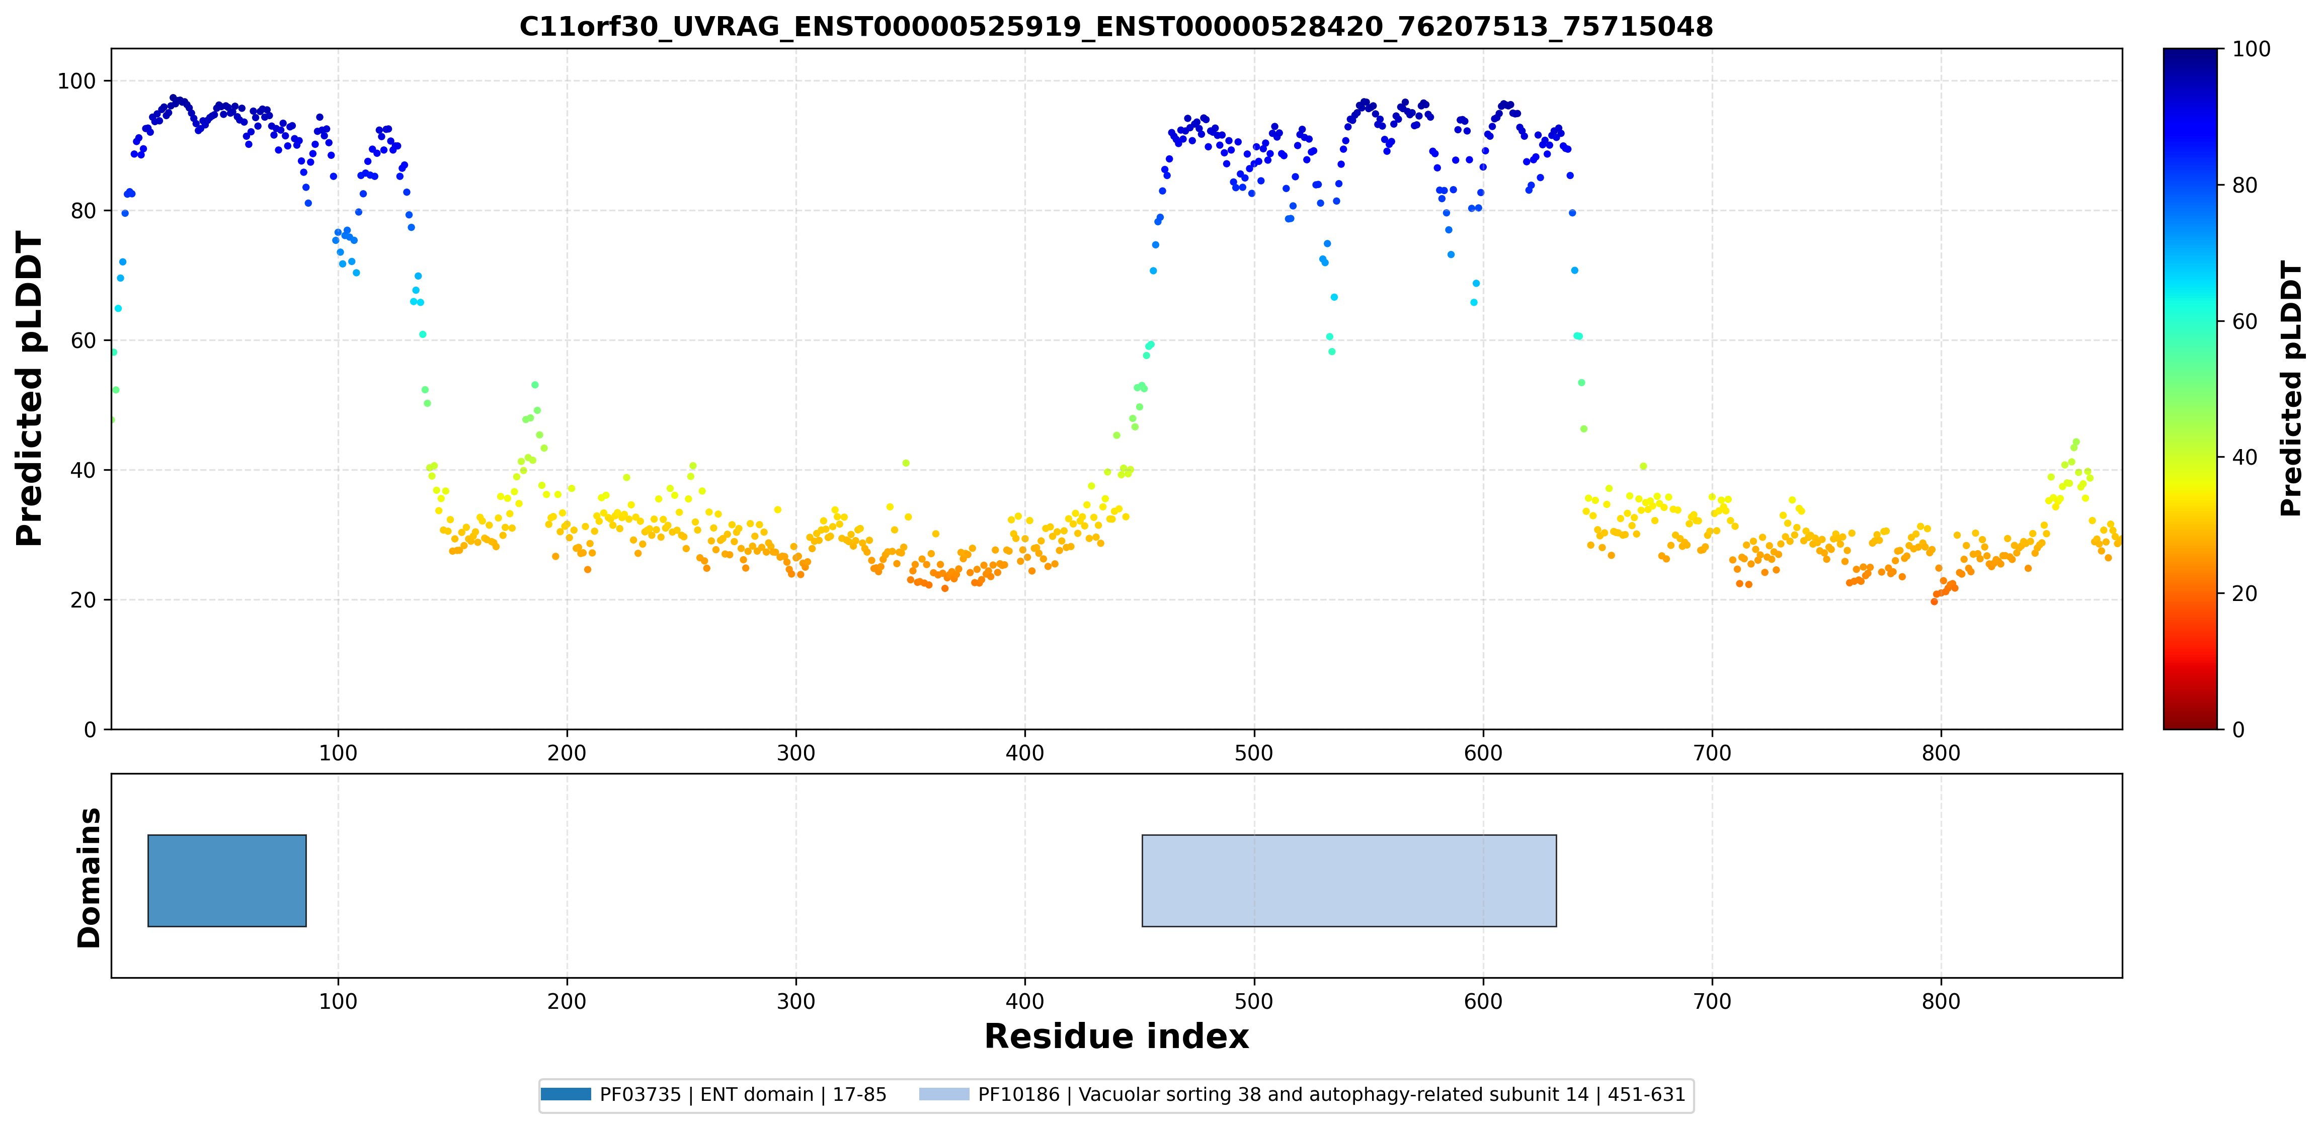Click the 'Residue index' axis label
This screenshot has height=1128, width=2321.
(x=1115, y=1036)
